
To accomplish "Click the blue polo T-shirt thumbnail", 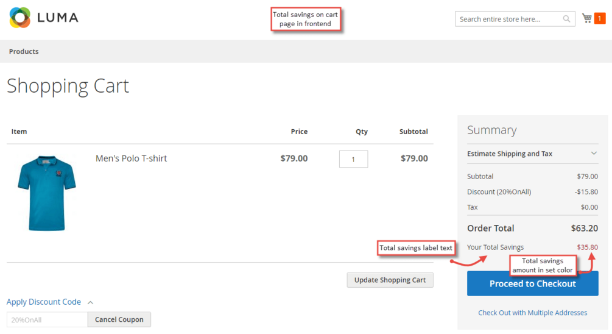I will tap(47, 193).
